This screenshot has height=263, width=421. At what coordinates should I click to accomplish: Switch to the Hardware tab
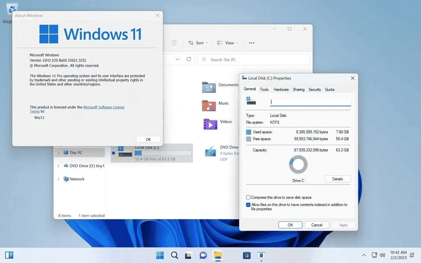281,89
